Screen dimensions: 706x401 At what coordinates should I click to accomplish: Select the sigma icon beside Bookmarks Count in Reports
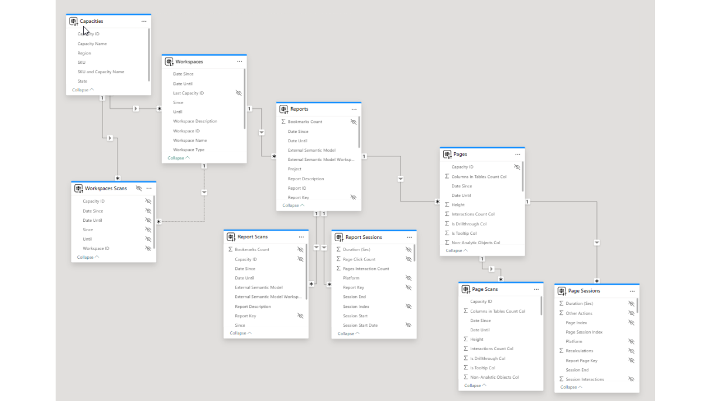pos(282,121)
